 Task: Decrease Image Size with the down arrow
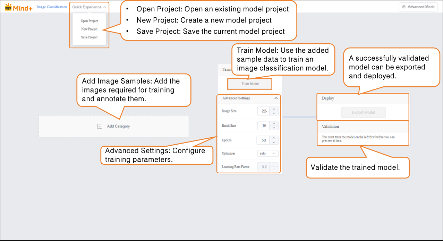274,113
